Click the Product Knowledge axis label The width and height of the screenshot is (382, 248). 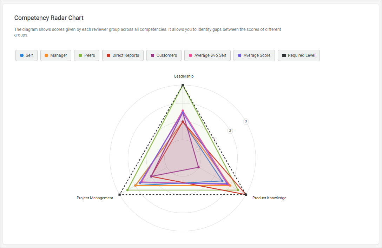click(269, 198)
